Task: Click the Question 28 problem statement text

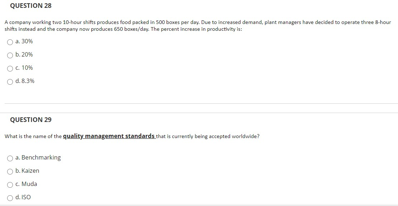Action: (x=197, y=26)
